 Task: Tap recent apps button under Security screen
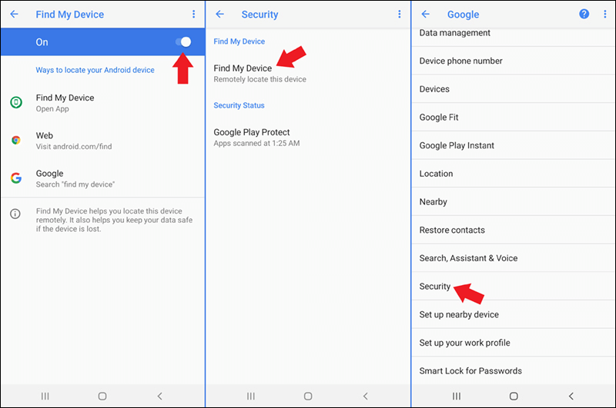(251, 396)
